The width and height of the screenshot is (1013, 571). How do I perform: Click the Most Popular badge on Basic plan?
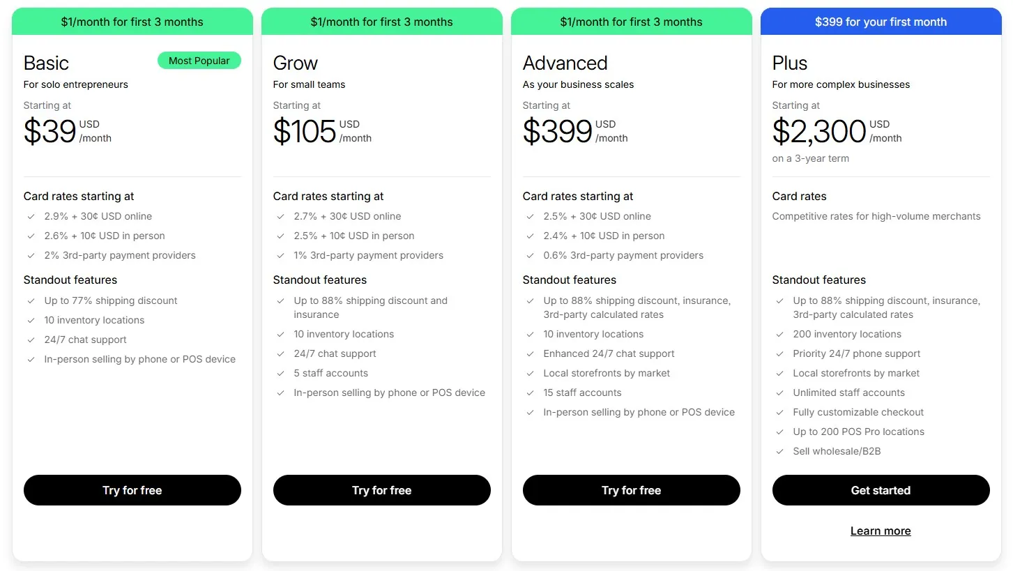pyautogui.click(x=199, y=61)
